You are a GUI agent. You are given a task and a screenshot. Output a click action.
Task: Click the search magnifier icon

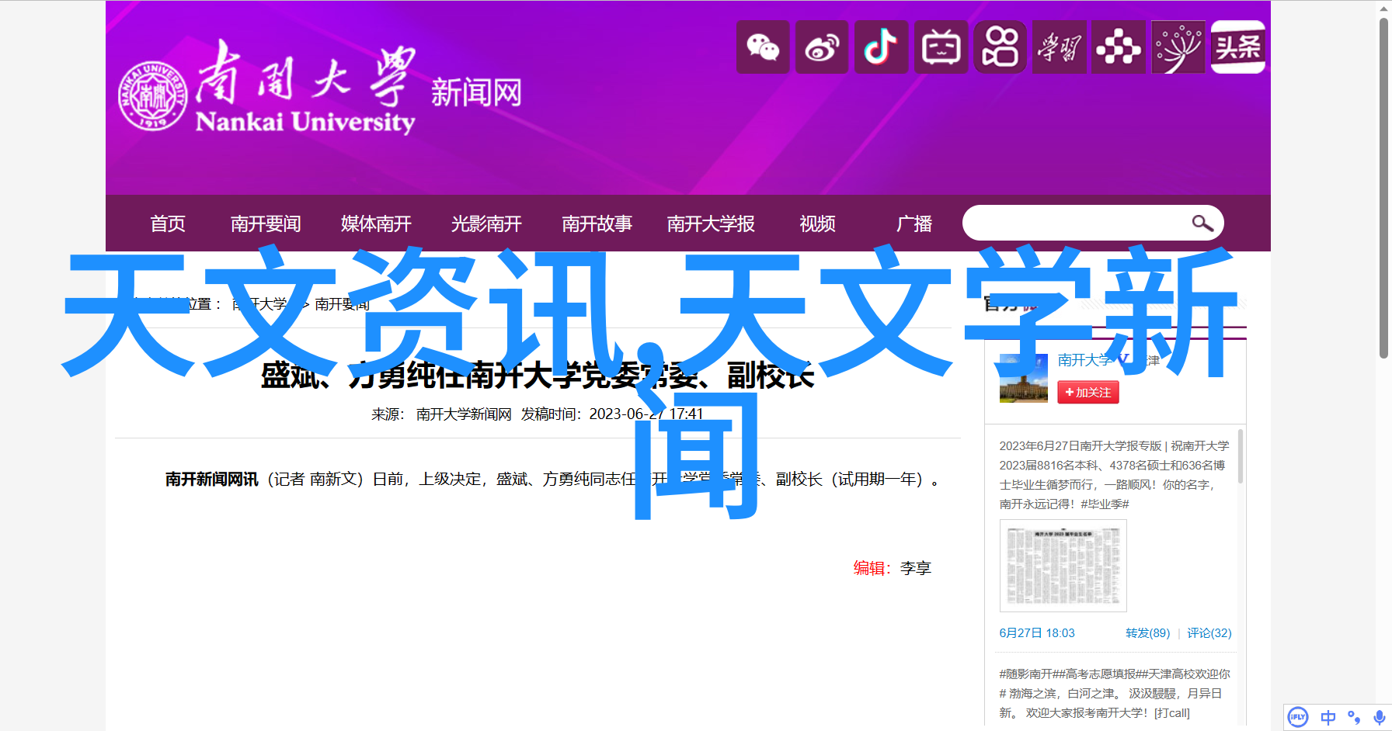(1202, 223)
